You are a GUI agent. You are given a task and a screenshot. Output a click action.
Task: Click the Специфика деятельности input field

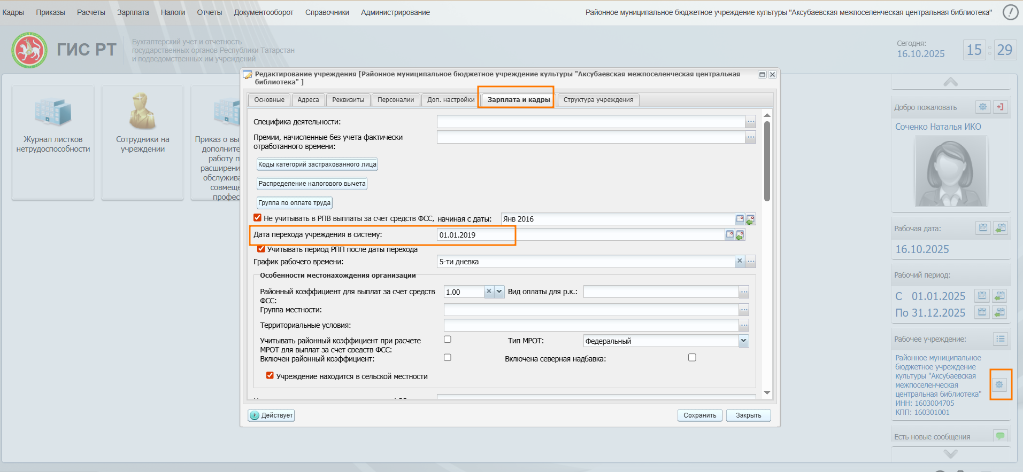590,122
